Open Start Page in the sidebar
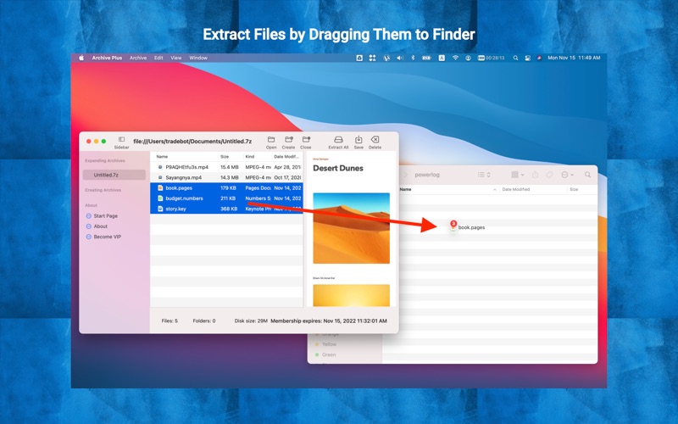 coord(105,216)
